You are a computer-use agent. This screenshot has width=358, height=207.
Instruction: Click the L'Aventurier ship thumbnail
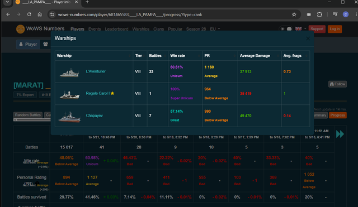(x=69, y=73)
